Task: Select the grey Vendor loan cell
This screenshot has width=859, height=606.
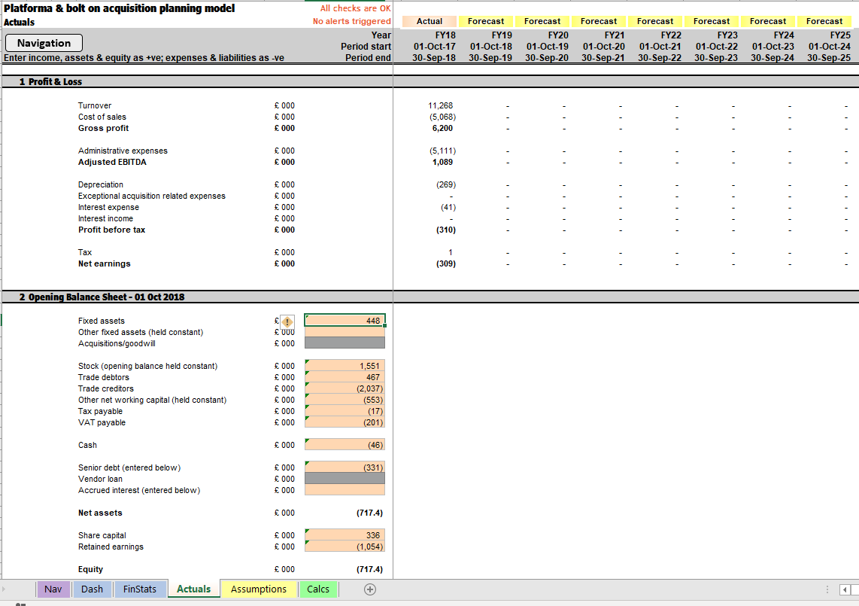Action: coord(345,478)
